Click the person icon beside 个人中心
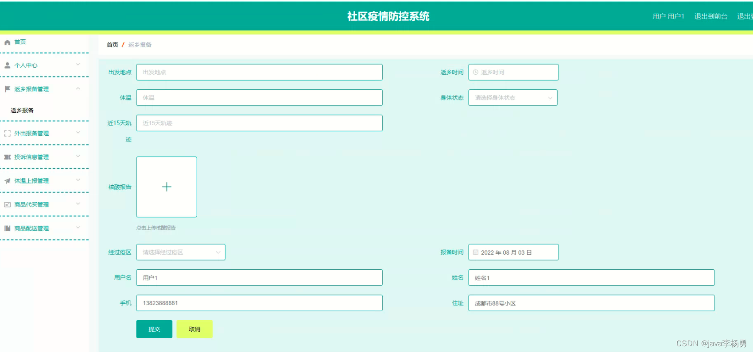Screen dimensions: 753x352 click(7, 65)
